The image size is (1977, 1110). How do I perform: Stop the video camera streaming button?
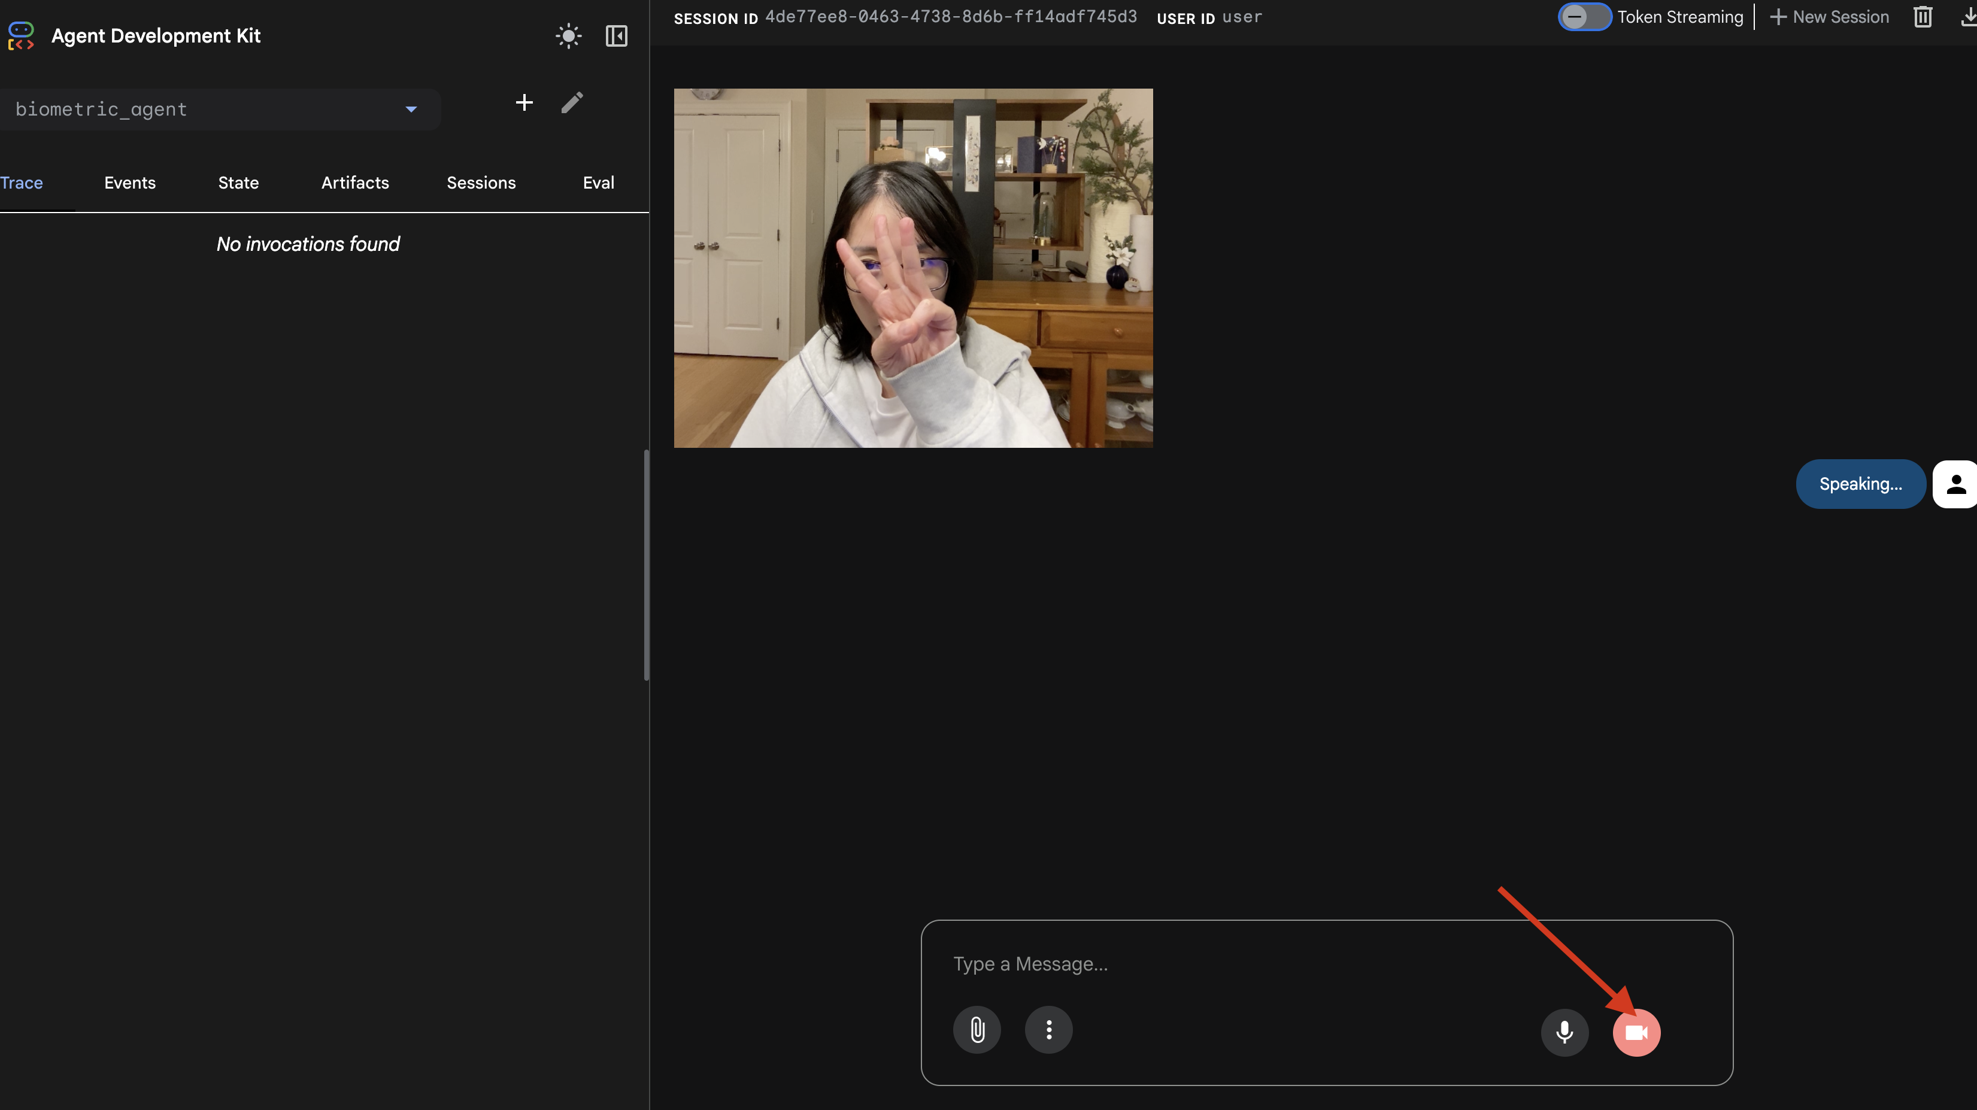1636,1032
